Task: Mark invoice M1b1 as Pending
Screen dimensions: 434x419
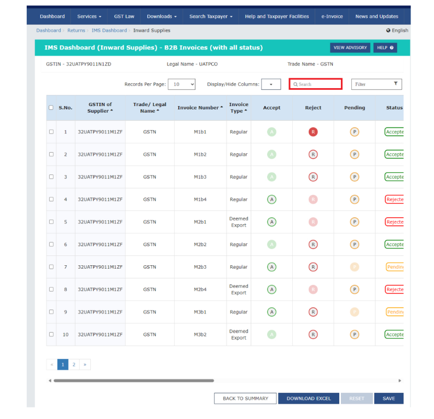Action: (x=355, y=132)
